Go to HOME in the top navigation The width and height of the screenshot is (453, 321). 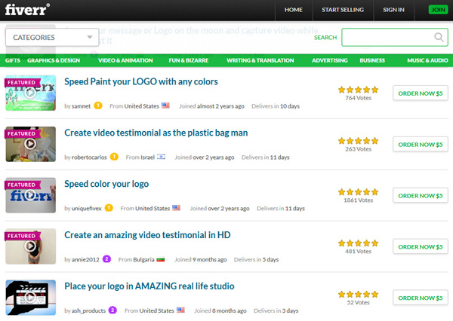pos(294,10)
